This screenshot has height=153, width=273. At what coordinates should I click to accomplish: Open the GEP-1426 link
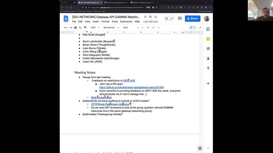(x=129, y=80)
